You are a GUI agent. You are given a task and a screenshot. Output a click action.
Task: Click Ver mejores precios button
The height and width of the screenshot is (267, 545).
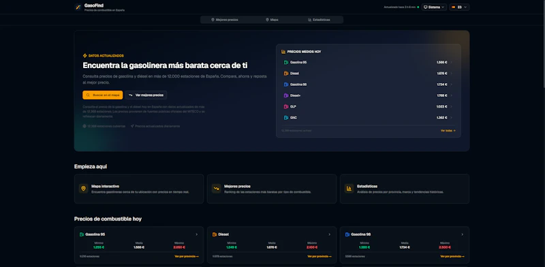[146, 95]
